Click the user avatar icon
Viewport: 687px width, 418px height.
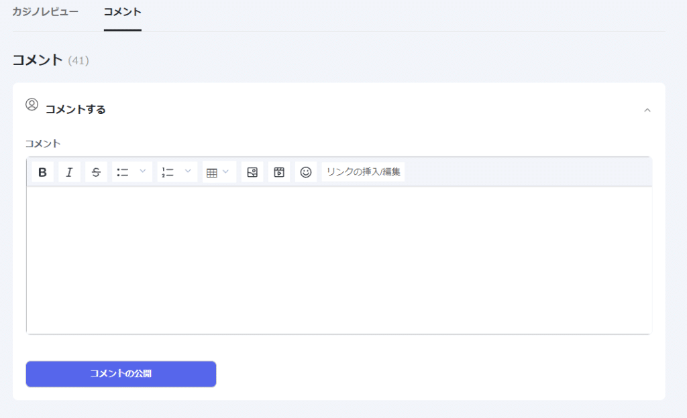pyautogui.click(x=32, y=104)
